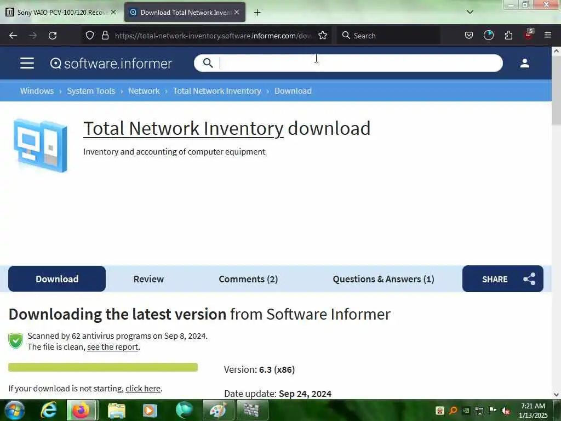Open the Paint taskbar icon
Viewport: 561px width, 421px height.
click(218, 410)
